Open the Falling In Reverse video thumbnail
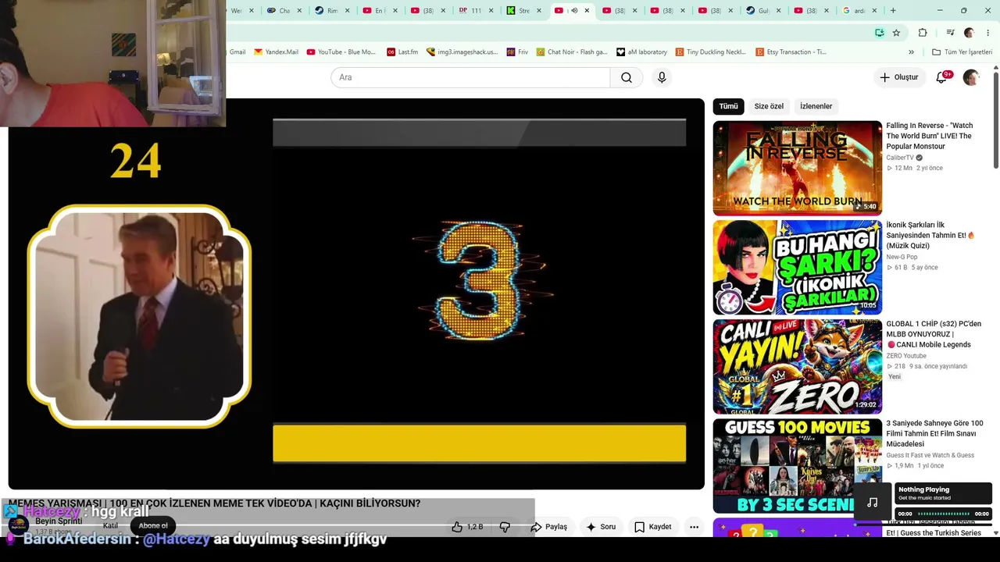 pos(798,168)
